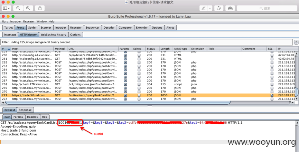The image size is (299, 152).
Task: Zoom in using Preview toolbar magnifier
Action: pos(28,8)
